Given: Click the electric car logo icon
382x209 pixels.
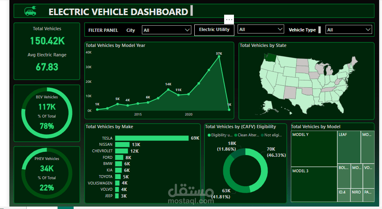Looking at the screenshot, I should pyautogui.click(x=30, y=11).
